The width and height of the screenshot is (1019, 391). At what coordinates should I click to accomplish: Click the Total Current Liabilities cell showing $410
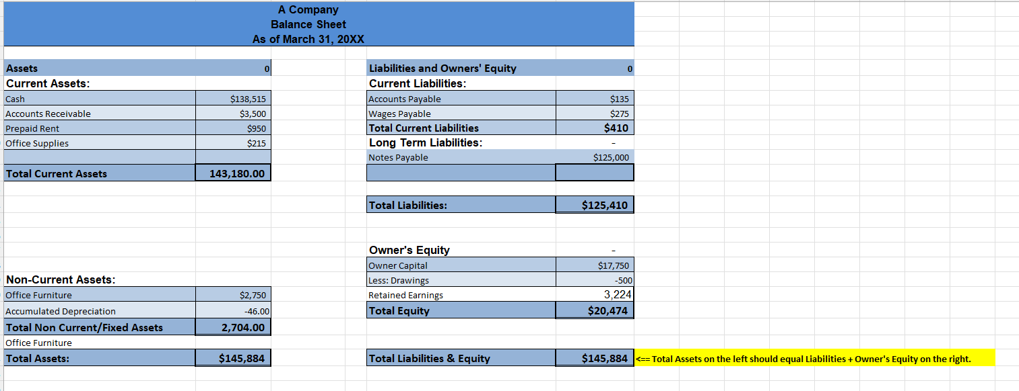pyautogui.click(x=594, y=128)
